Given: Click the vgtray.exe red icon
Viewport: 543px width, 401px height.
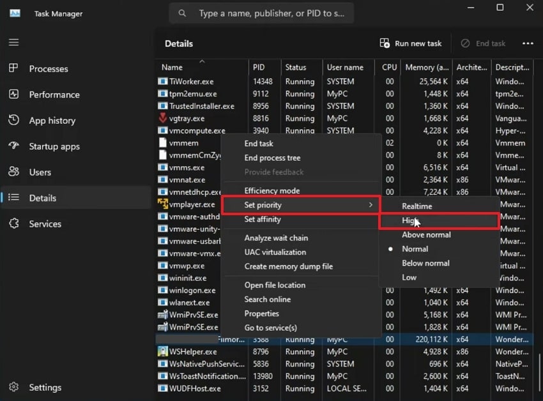Looking at the screenshot, I should 162,118.
